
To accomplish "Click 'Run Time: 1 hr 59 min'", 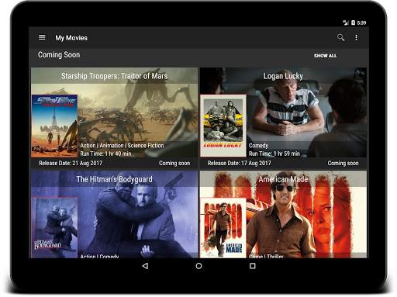I will pyautogui.click(x=274, y=154).
